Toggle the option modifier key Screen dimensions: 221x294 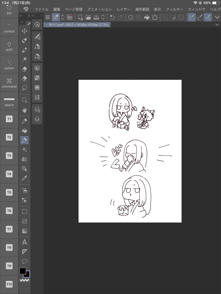click(x=9, y=64)
